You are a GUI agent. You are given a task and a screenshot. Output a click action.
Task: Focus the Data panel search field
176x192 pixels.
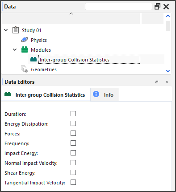[x=118, y=7]
